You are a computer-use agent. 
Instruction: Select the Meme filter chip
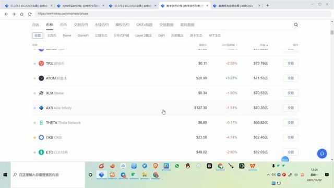click(x=67, y=36)
